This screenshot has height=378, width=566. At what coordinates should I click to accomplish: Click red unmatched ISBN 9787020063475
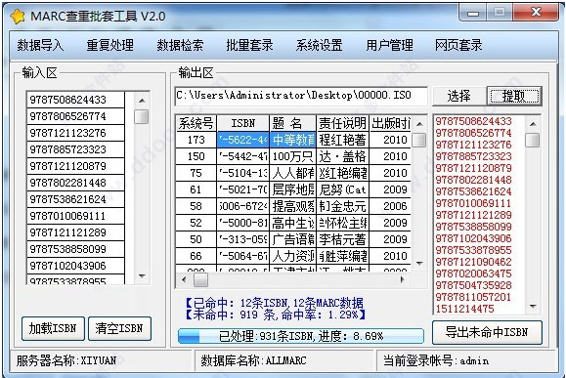473,273
